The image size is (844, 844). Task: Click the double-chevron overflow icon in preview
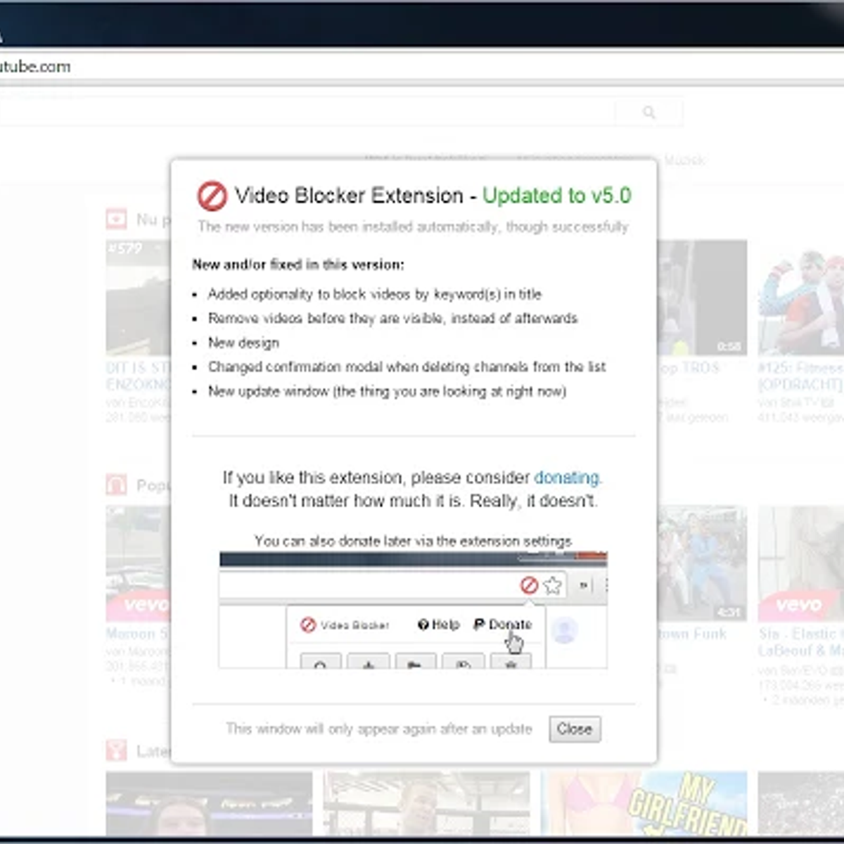584,585
